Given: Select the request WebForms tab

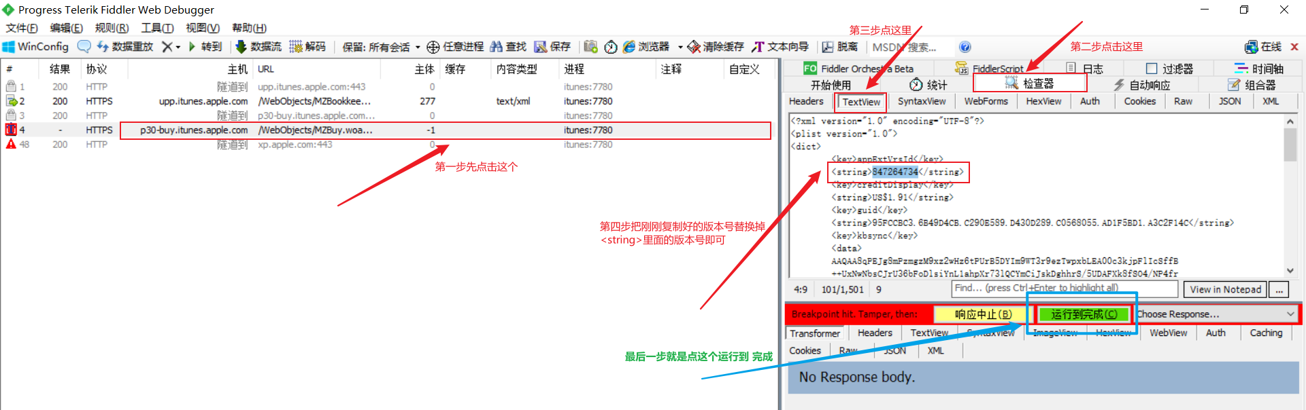Looking at the screenshot, I should [x=986, y=101].
